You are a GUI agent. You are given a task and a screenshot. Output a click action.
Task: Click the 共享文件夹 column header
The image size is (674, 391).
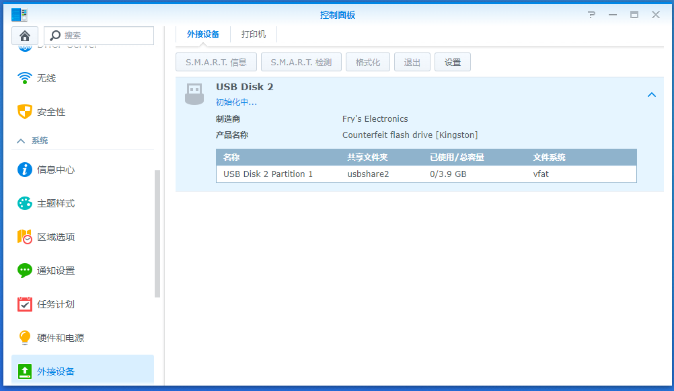(367, 157)
